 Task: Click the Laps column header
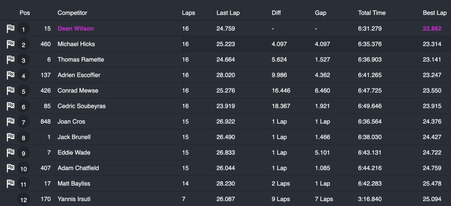pos(188,13)
